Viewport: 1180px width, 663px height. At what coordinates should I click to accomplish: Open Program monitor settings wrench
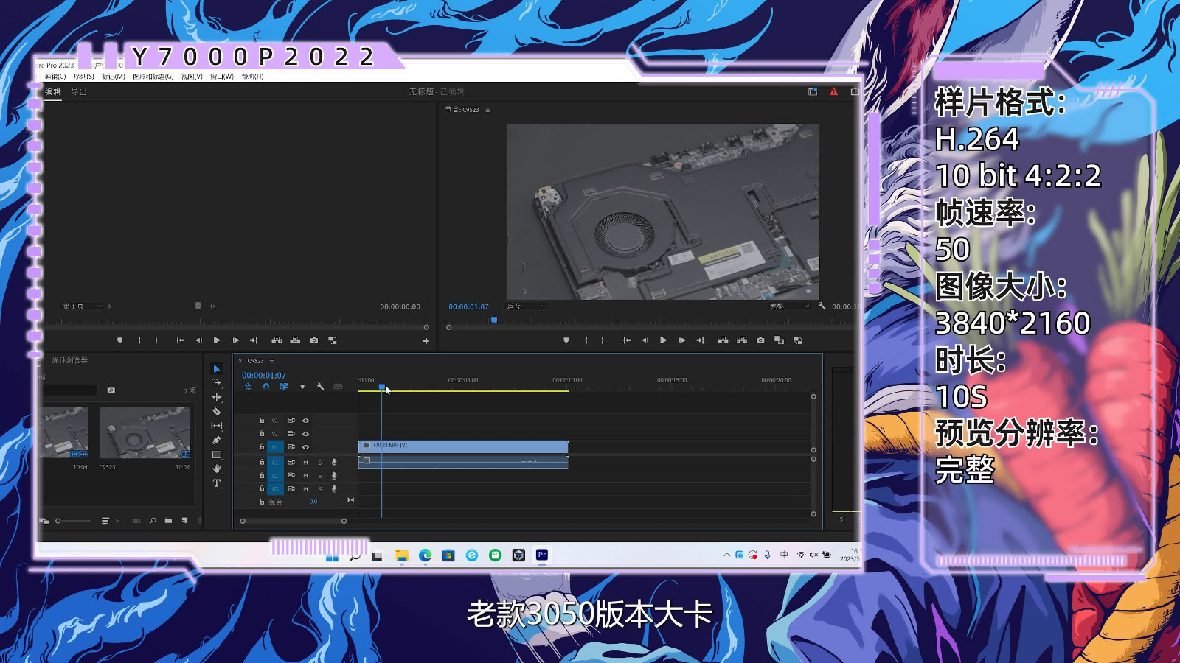point(822,306)
